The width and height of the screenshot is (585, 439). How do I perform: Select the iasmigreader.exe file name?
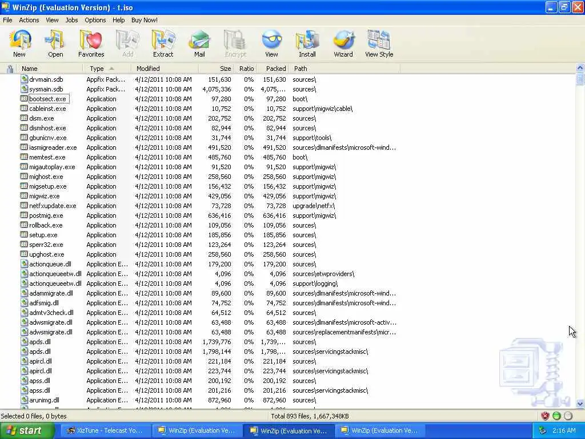click(53, 147)
